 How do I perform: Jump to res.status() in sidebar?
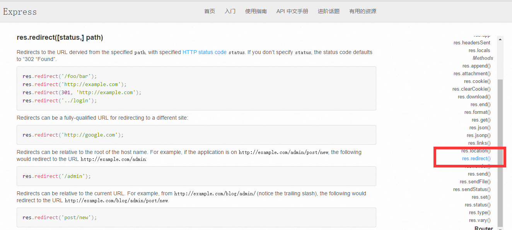click(x=478, y=205)
